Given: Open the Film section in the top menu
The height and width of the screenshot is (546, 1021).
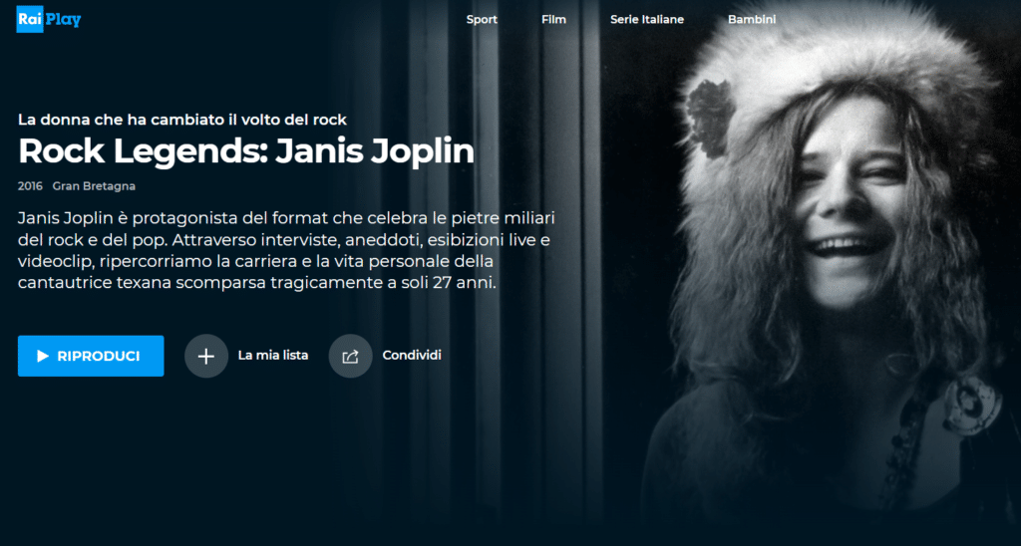Looking at the screenshot, I should 554,20.
